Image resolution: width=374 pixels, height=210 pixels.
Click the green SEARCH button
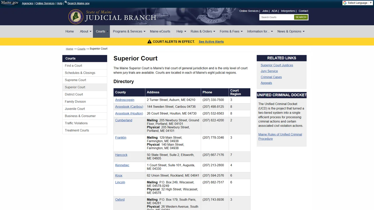click(x=301, y=17)
